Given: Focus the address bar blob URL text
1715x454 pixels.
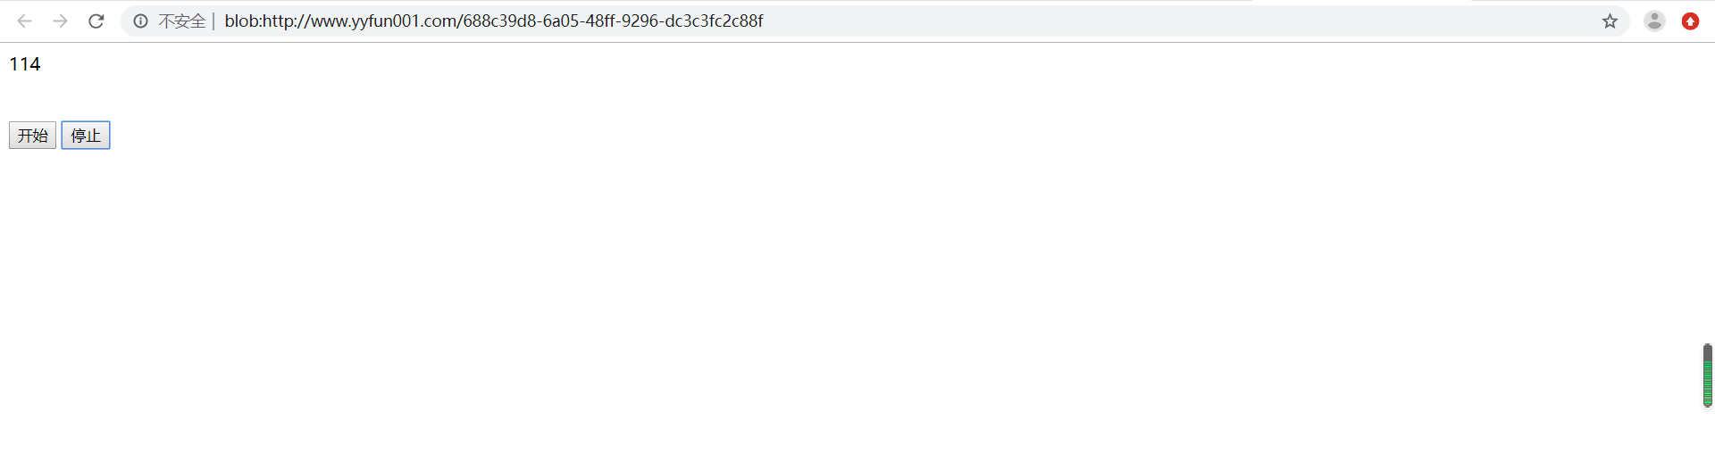Looking at the screenshot, I should [x=494, y=21].
